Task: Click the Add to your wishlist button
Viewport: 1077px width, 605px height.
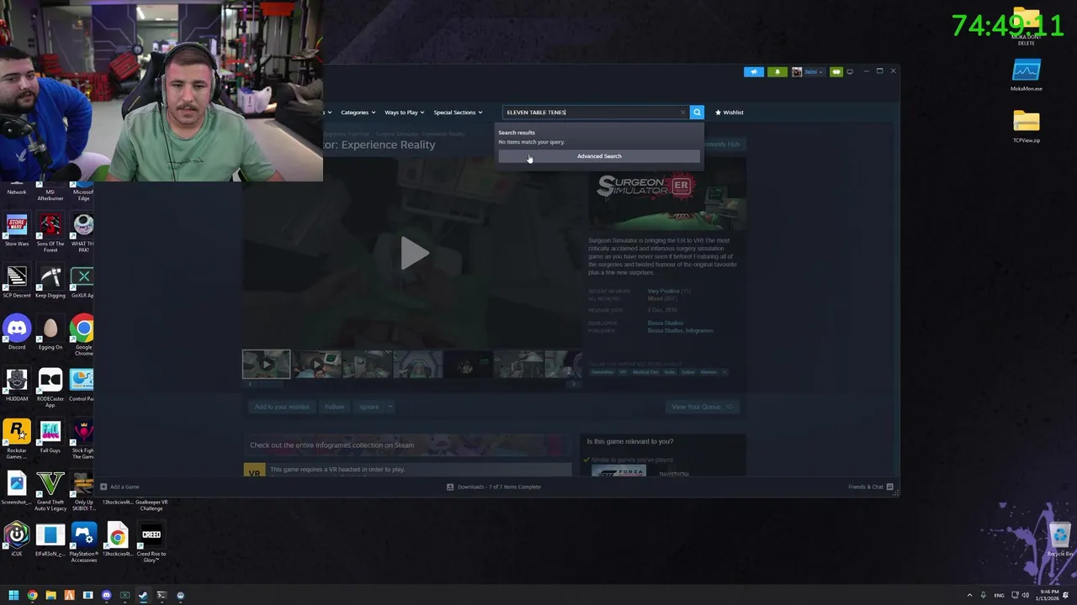Action: point(282,407)
